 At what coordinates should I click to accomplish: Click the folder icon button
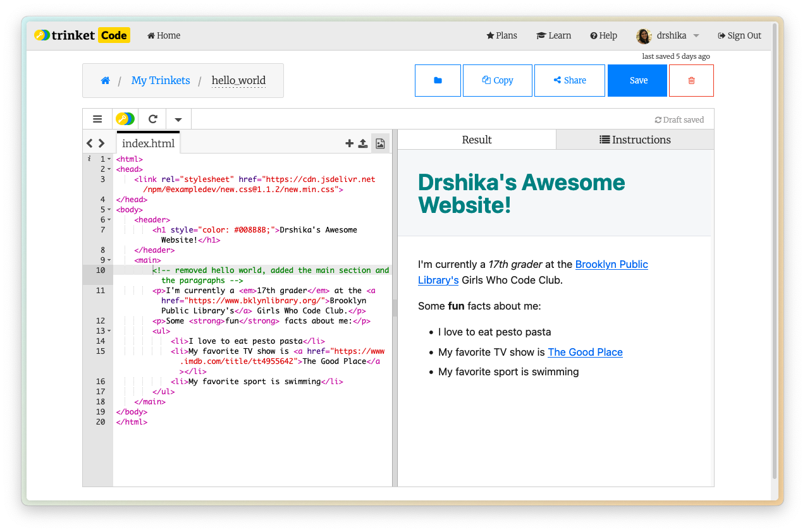pos(438,80)
